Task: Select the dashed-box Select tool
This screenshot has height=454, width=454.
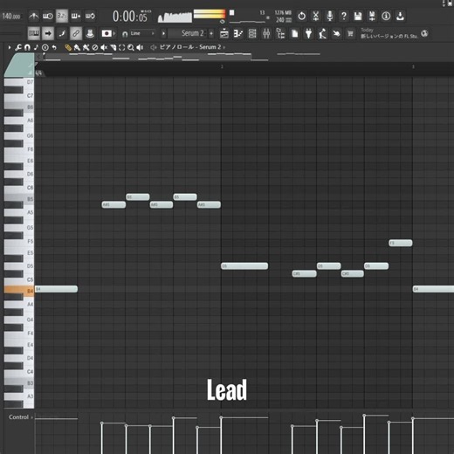Action: pyautogui.click(x=122, y=47)
